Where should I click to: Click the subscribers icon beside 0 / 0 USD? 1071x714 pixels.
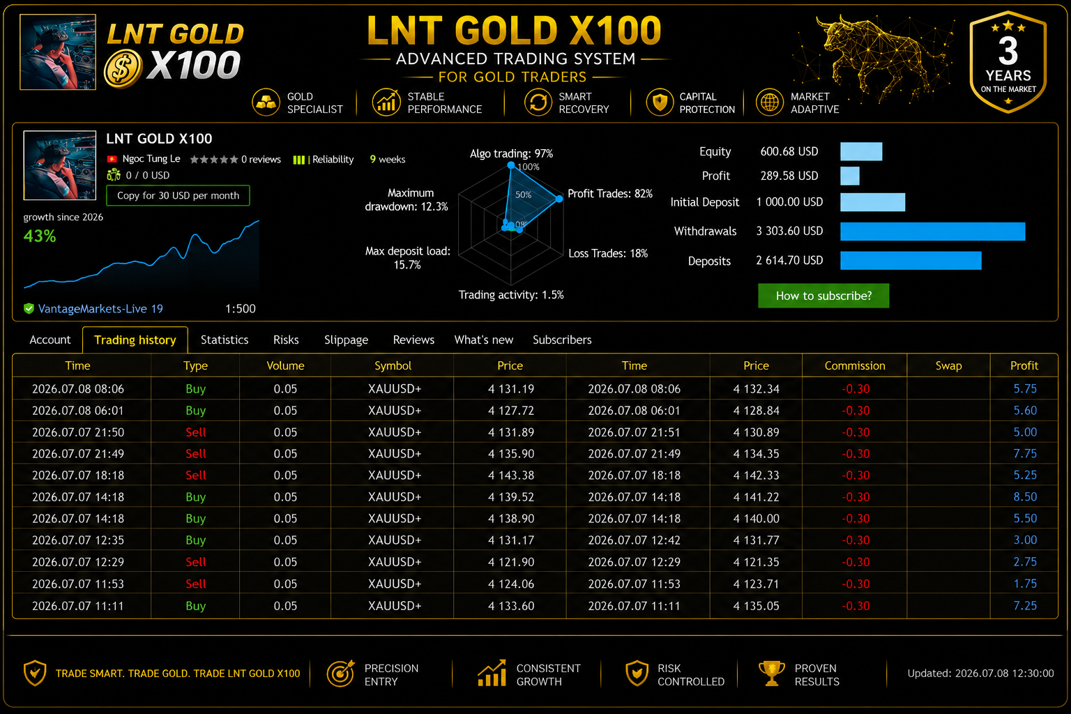(114, 175)
